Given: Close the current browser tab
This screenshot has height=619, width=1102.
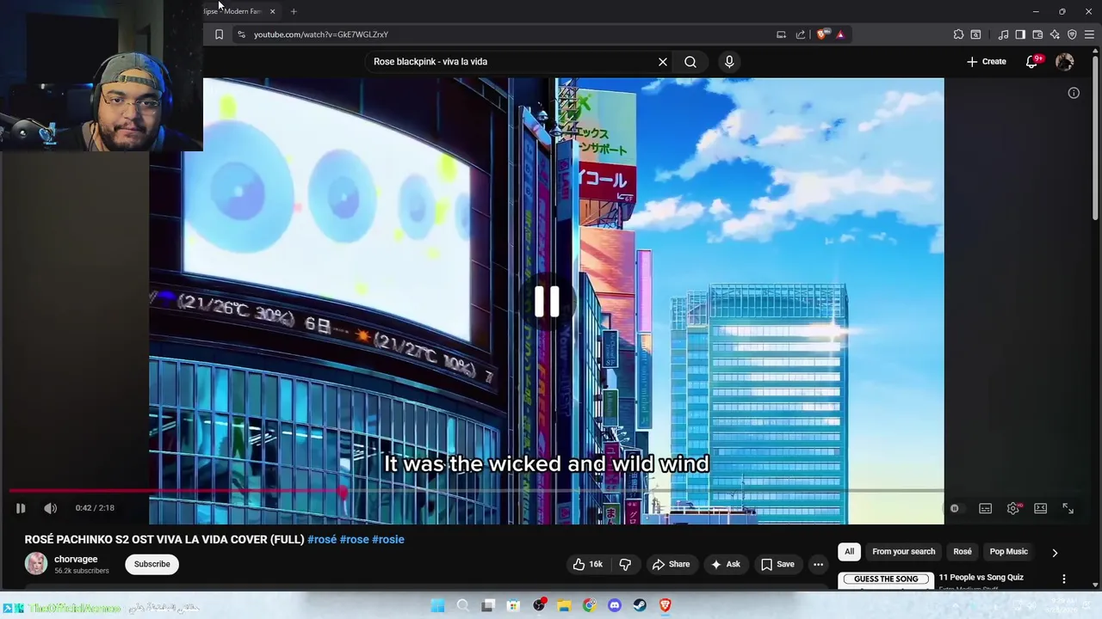Looking at the screenshot, I should coord(272,11).
